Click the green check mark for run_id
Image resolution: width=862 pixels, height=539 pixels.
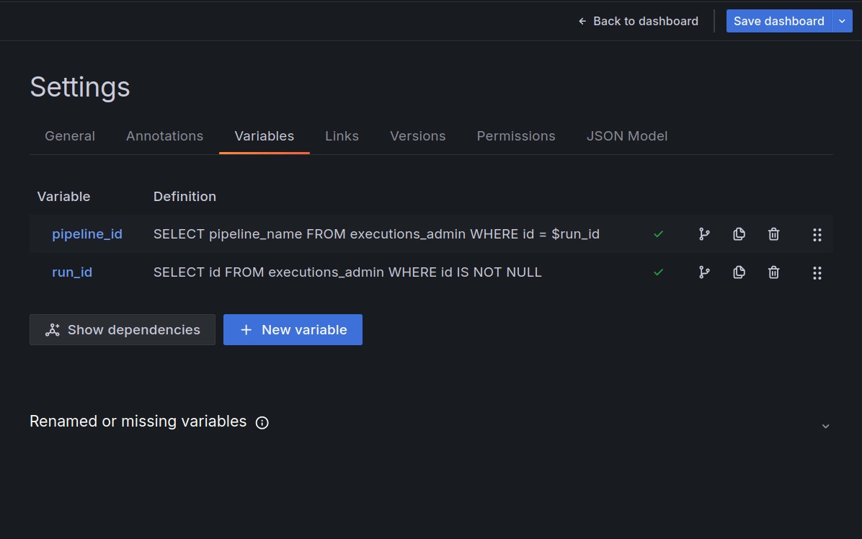click(658, 272)
